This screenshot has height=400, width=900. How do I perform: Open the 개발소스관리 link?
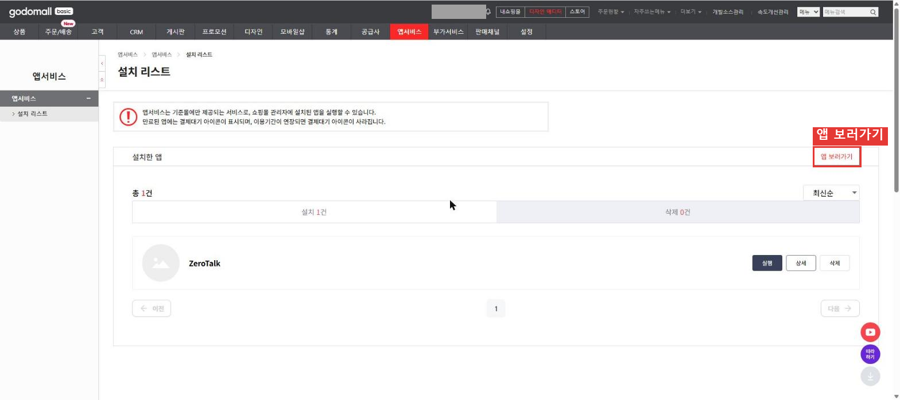click(728, 12)
